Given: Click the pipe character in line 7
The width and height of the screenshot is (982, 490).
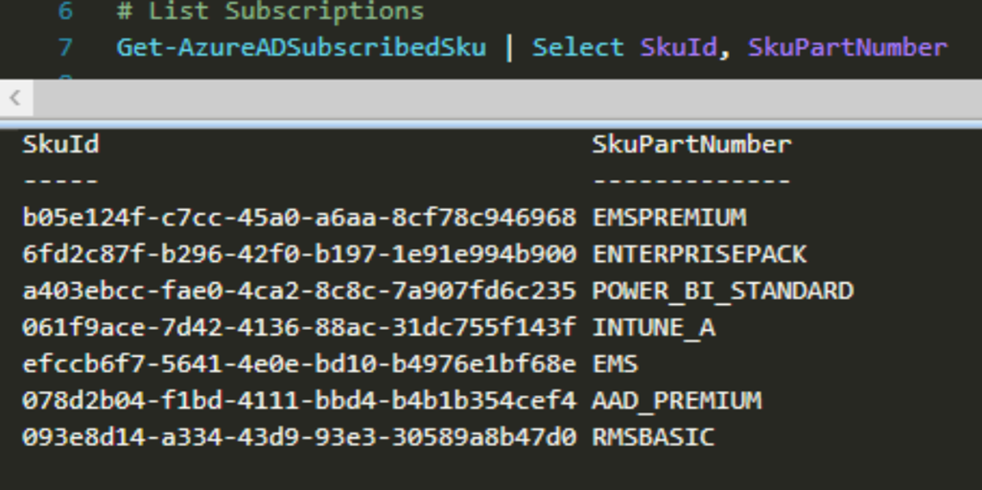Looking at the screenshot, I should coord(508,48).
